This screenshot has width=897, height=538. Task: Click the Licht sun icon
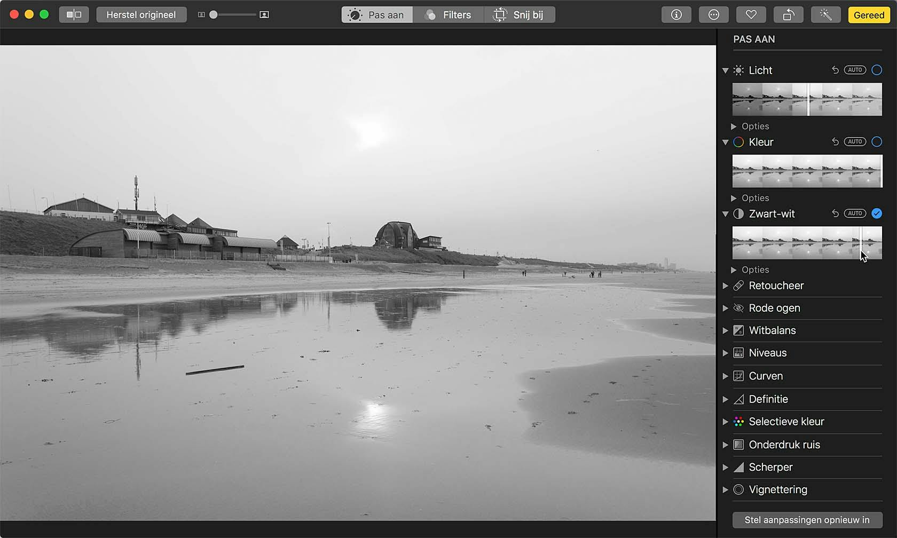[x=738, y=70]
